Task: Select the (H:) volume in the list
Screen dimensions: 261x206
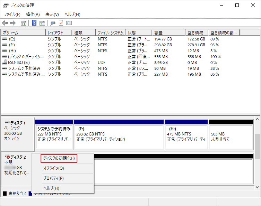Action: click(12, 50)
